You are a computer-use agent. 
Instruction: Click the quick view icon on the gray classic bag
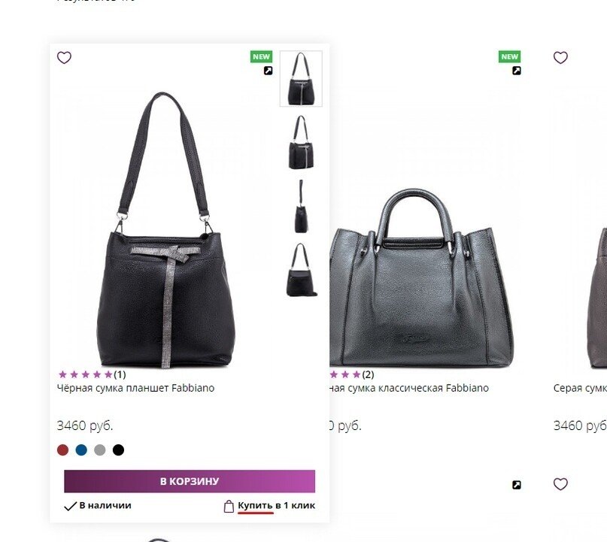pos(516,71)
